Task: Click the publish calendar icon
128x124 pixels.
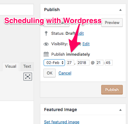Action: (46, 54)
